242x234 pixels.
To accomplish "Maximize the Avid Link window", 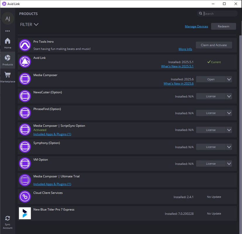I will 224,4.
